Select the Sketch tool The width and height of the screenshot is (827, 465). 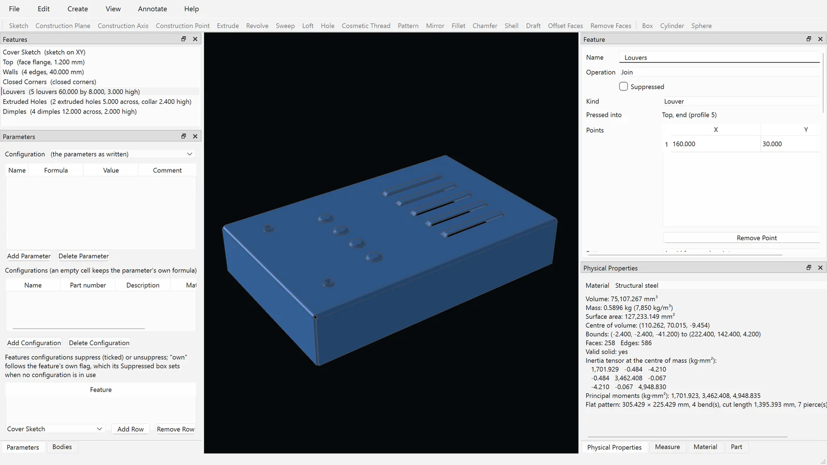coord(19,26)
